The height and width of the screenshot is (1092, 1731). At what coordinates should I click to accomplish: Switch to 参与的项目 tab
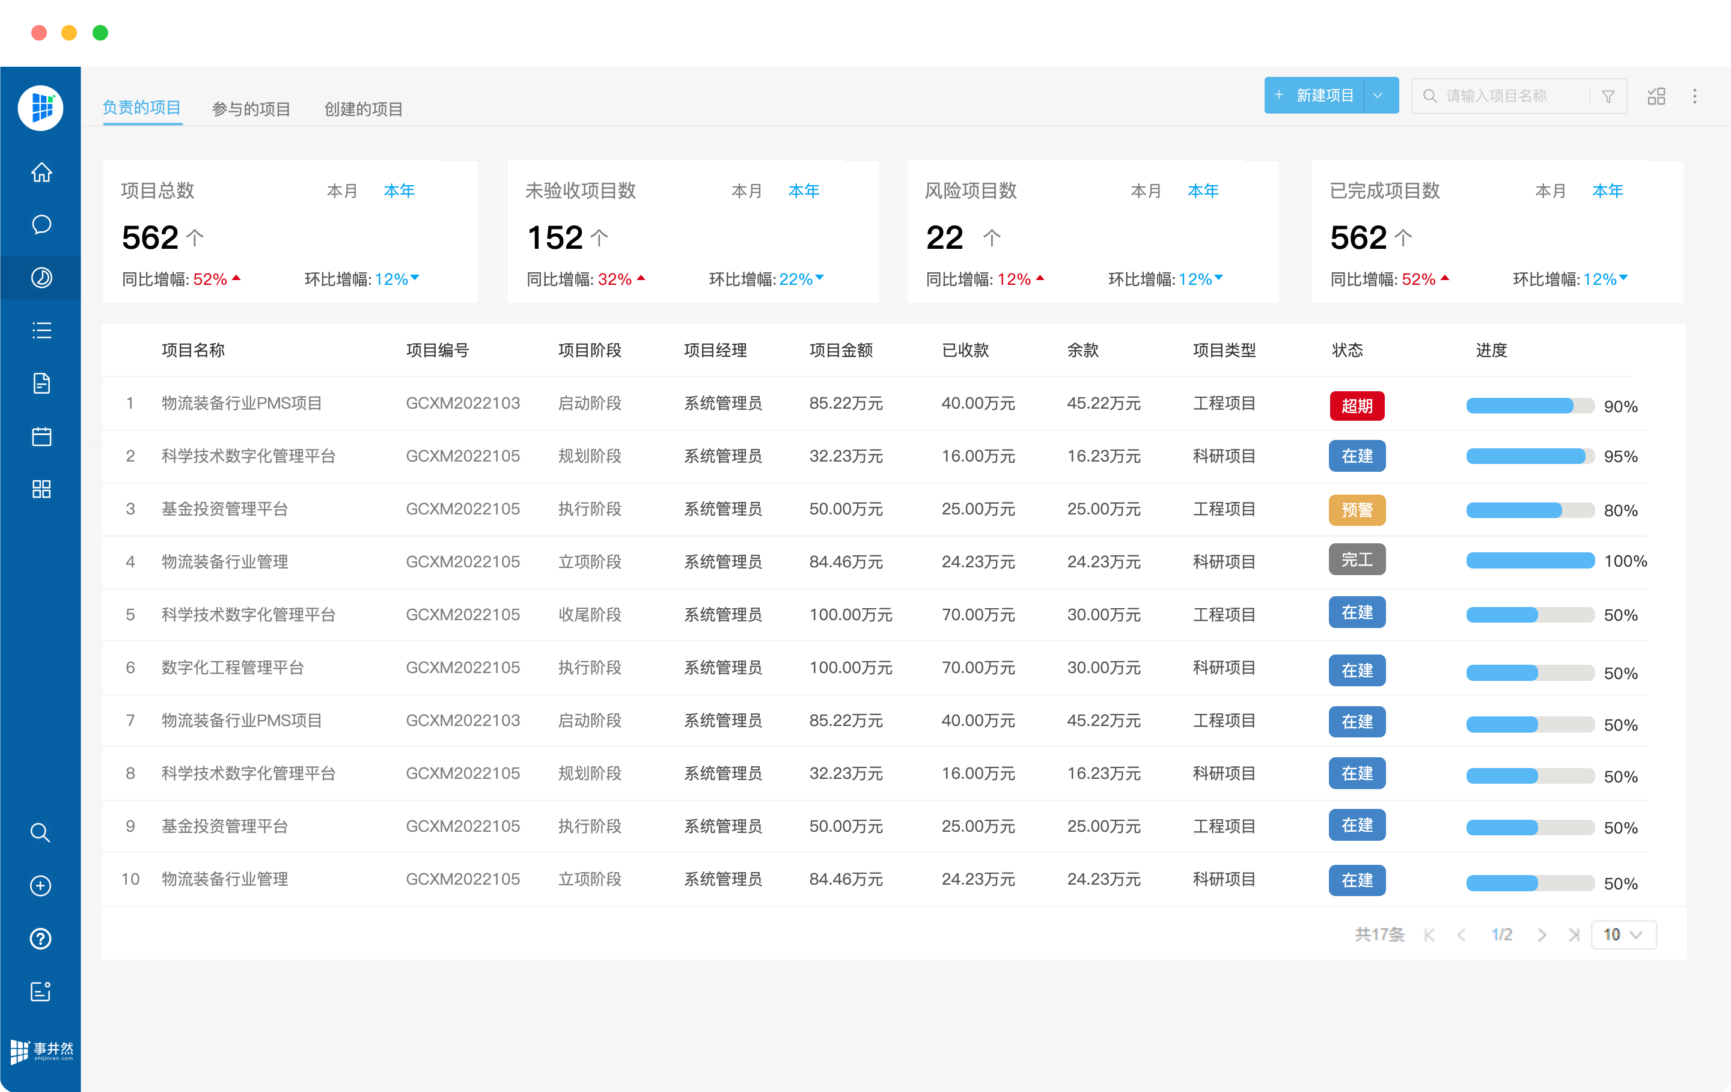[x=251, y=109]
